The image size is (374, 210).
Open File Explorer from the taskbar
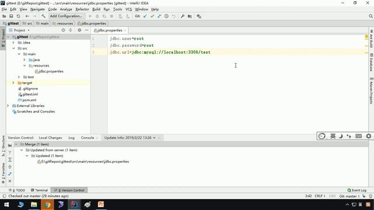tap(34, 205)
